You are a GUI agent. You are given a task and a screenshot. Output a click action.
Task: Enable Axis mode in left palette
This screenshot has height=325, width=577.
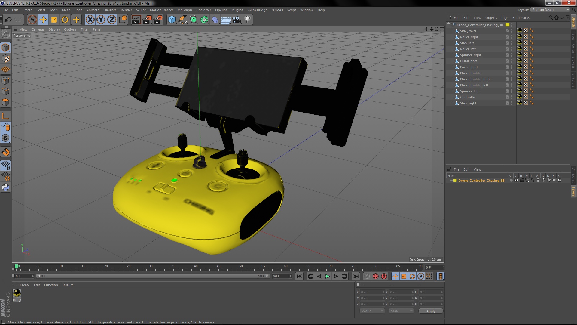click(x=5, y=116)
